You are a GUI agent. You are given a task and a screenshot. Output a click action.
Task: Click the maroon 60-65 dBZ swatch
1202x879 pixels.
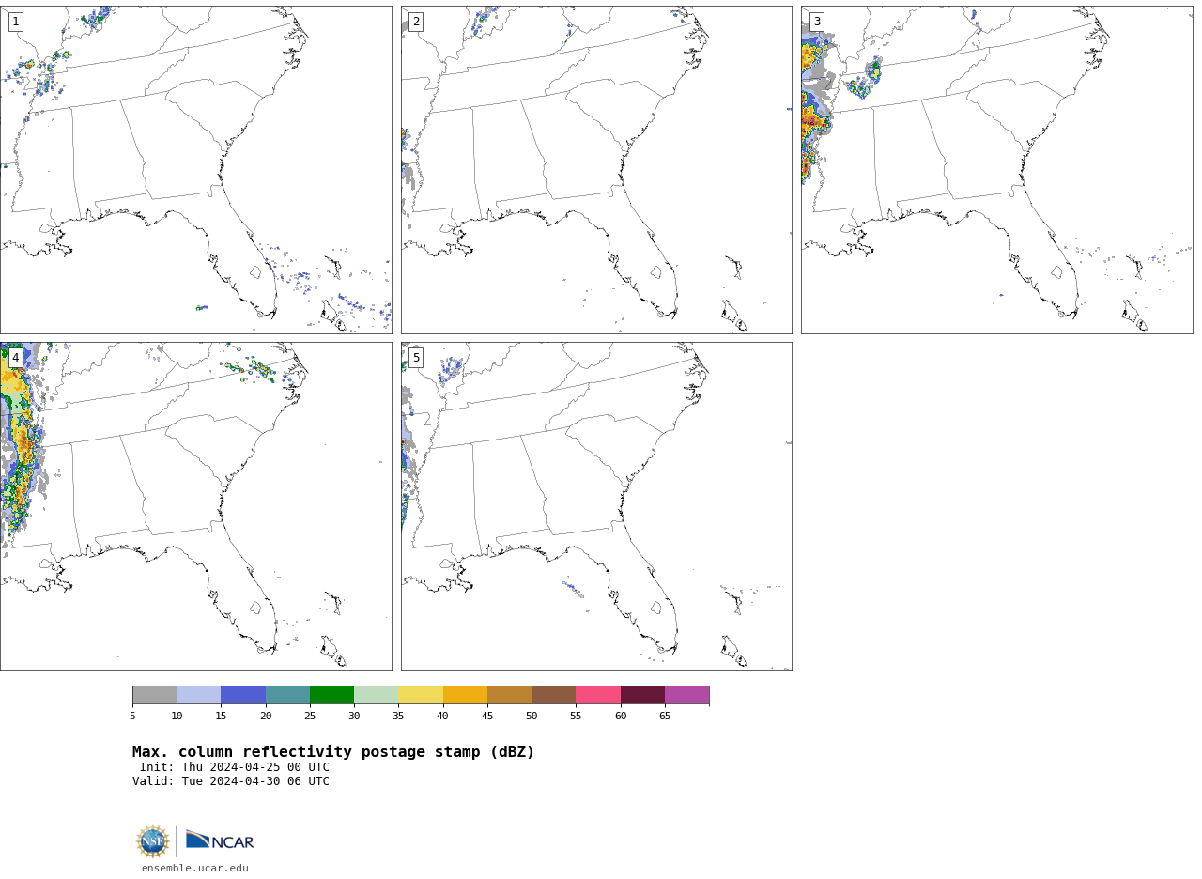pos(642,695)
